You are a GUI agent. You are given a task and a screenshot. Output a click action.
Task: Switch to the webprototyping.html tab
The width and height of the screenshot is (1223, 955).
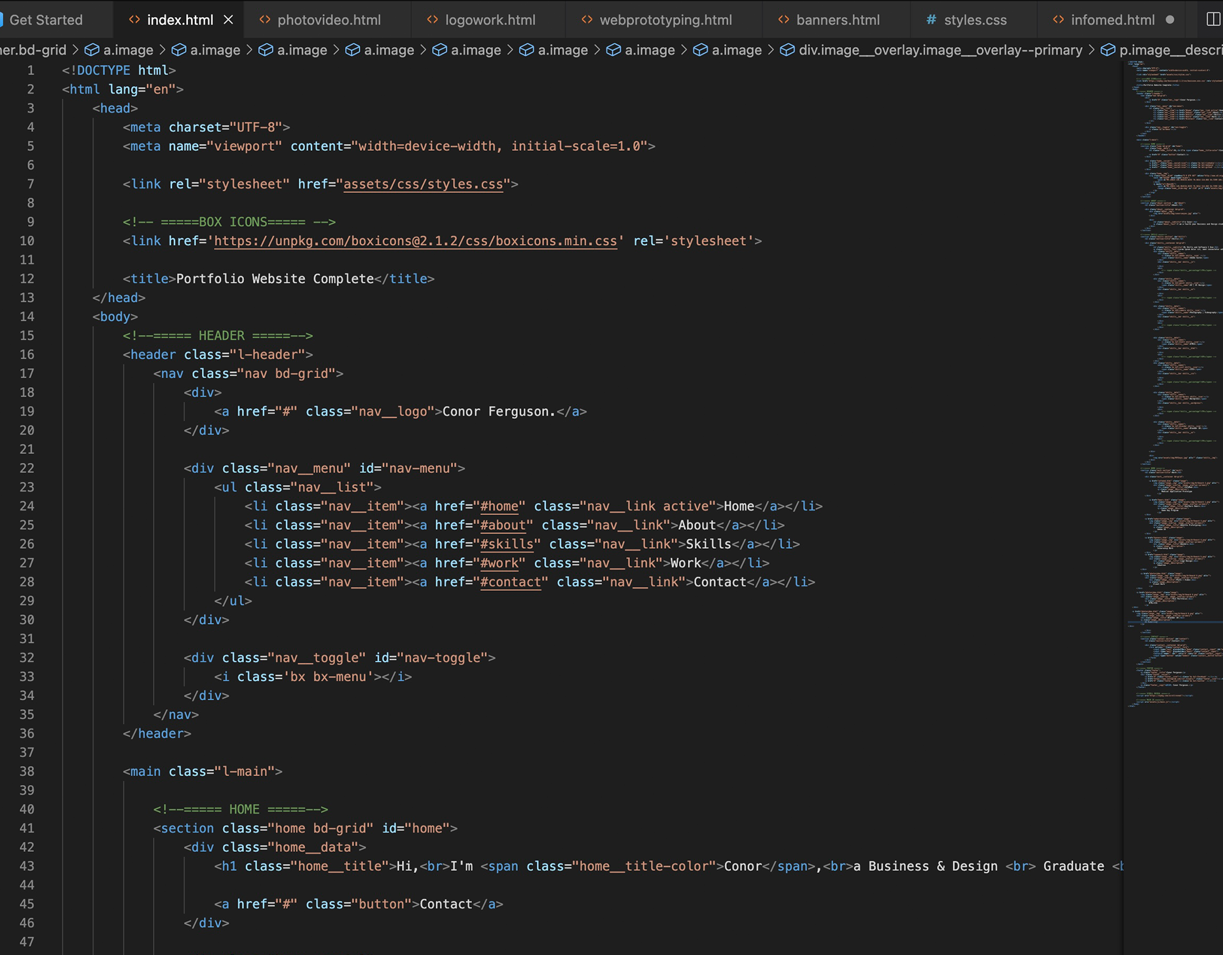coord(665,20)
